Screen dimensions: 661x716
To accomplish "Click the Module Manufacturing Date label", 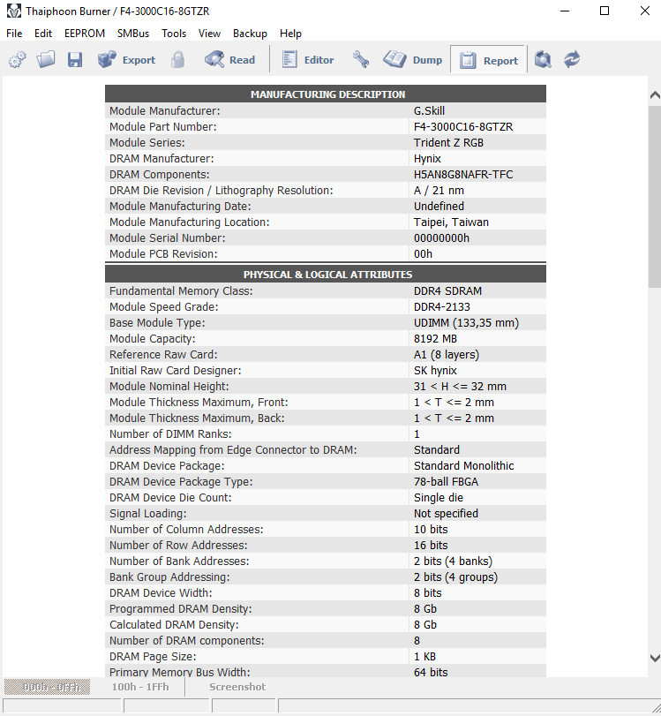I will [180, 206].
